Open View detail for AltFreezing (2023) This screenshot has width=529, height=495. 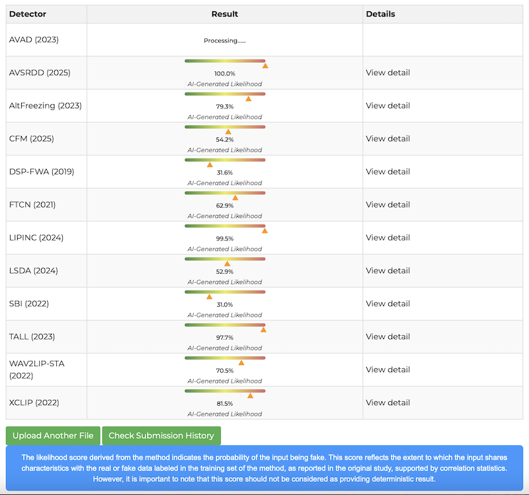(387, 106)
